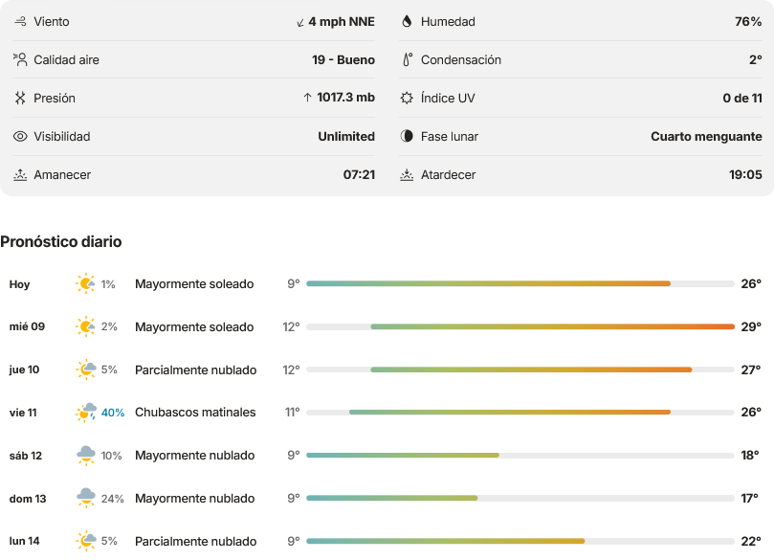
Task: Click the temperature range bar for dom 13
Action: pos(520,499)
